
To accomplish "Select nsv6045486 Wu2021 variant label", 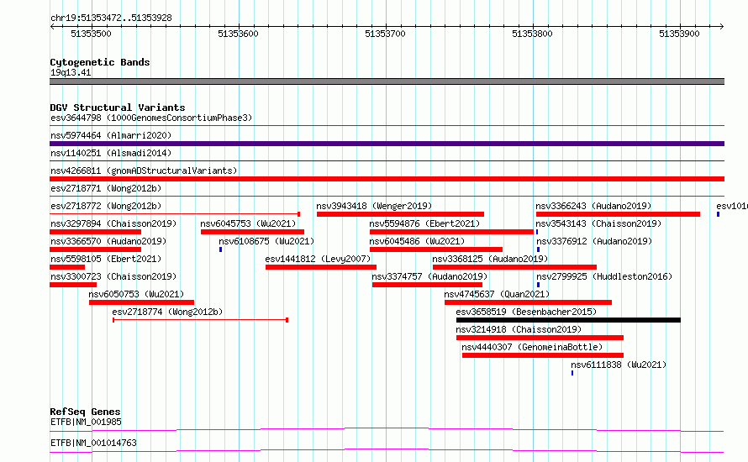I will pos(417,241).
